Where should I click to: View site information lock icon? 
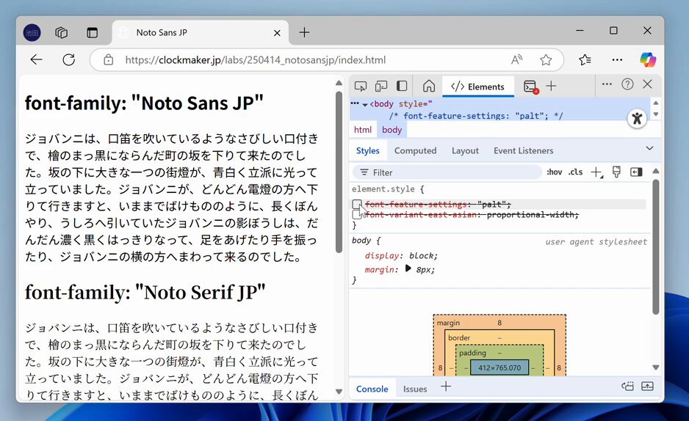tap(109, 60)
